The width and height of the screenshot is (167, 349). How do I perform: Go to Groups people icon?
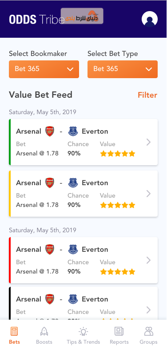pyautogui.click(x=148, y=331)
